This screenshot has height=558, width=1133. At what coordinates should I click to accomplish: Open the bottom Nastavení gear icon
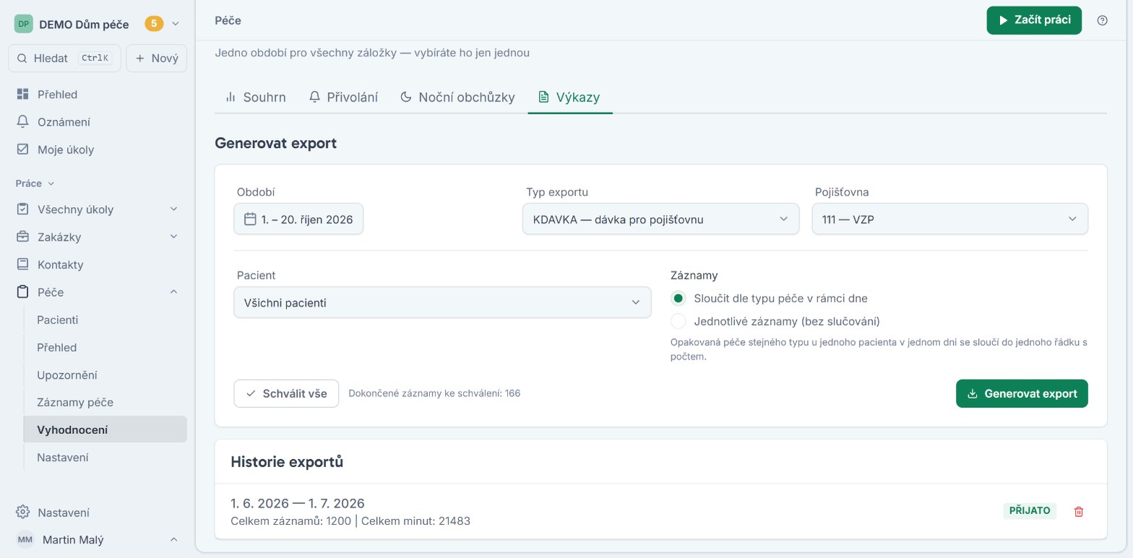22,513
